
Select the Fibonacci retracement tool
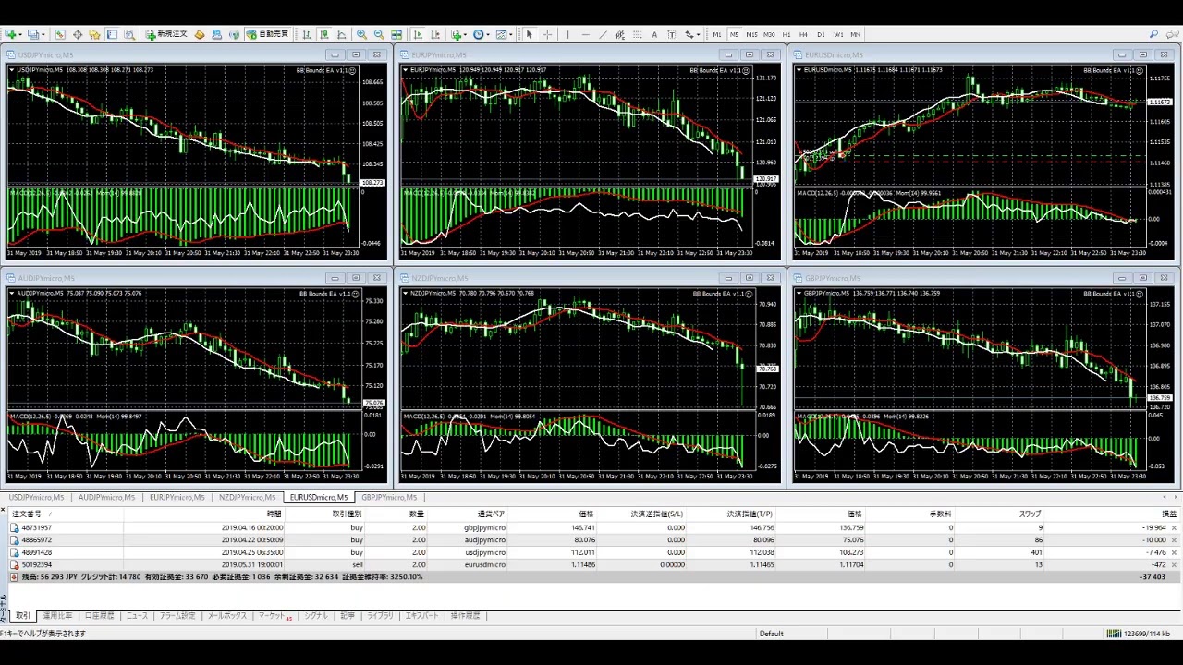coord(637,34)
